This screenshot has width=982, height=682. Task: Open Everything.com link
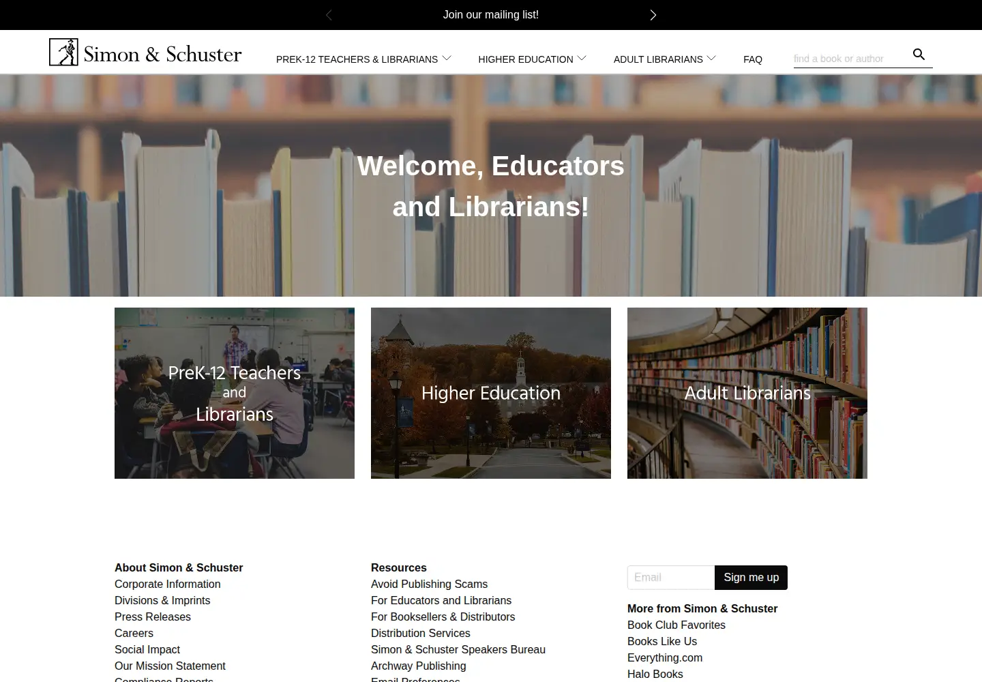665,658
